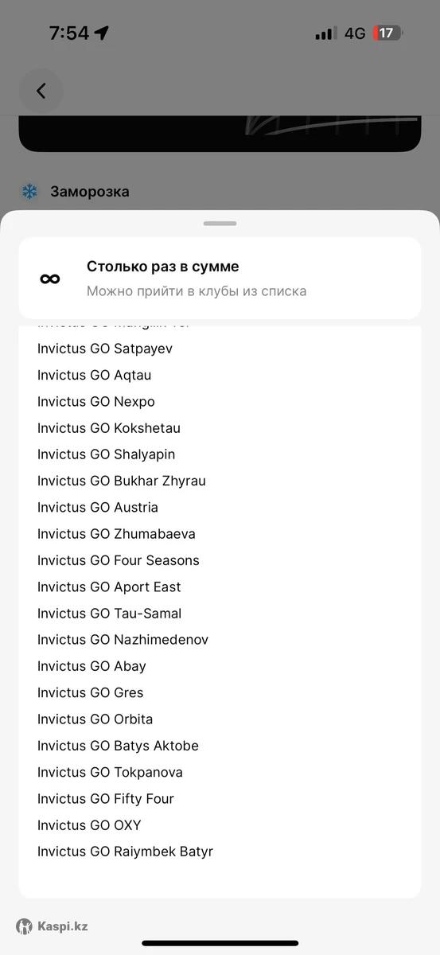Image resolution: width=440 pixels, height=955 pixels.
Task: Select Invictus GO Satpayev club
Action: (x=105, y=349)
